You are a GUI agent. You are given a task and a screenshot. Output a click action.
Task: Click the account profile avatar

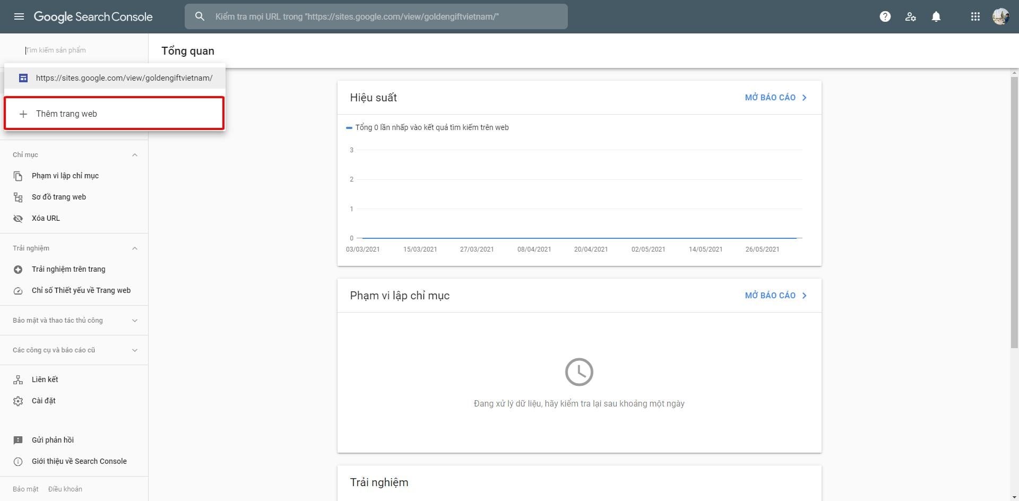(1000, 16)
